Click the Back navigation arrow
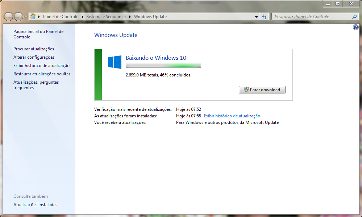 (9, 17)
